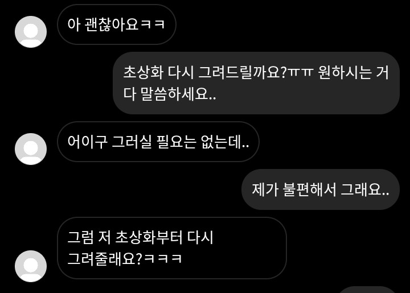The height and width of the screenshot is (293, 410).
Task: Click "ㅋㅋㅋ" at the end of last received message
Action: click(x=163, y=258)
